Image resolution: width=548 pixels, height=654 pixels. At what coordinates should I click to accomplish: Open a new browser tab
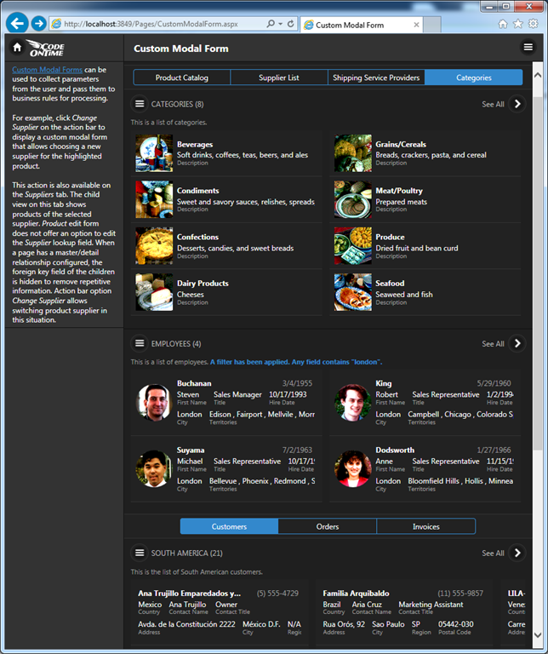pos(432,25)
